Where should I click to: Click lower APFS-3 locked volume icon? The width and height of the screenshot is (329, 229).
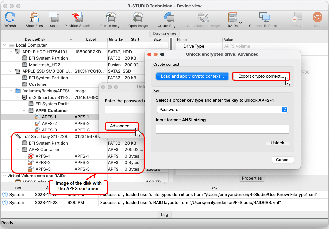click(31, 169)
